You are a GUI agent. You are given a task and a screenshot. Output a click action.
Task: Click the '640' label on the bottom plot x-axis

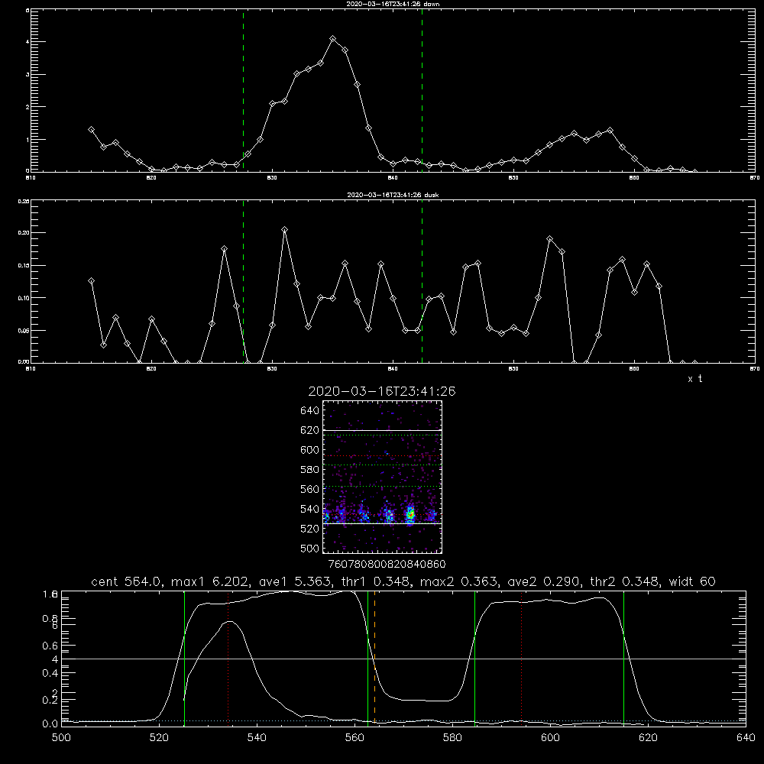click(746, 738)
